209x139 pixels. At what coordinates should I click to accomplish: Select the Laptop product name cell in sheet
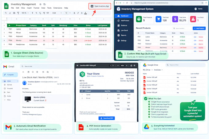click(18, 29)
